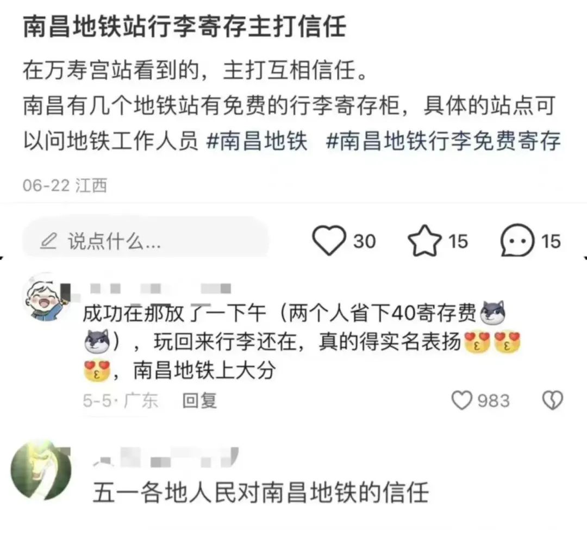Open comments via speech bubble icon
The image size is (587, 538).
pos(517,240)
